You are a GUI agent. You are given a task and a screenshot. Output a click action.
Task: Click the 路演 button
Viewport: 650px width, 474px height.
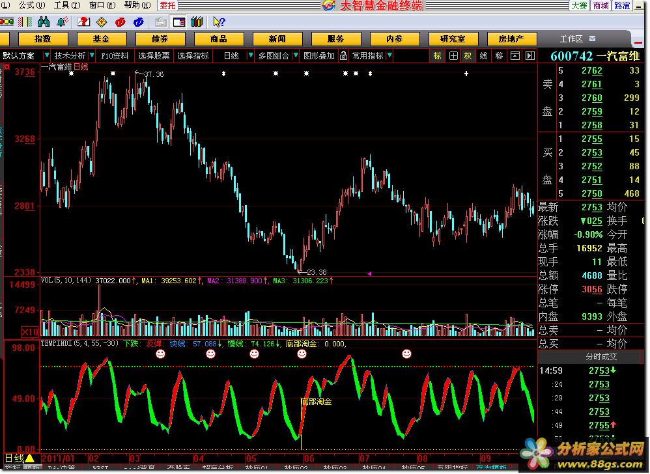[x=622, y=5]
